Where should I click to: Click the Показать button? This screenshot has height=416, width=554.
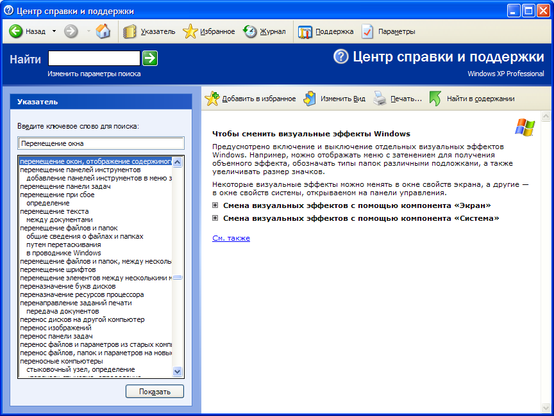(x=155, y=391)
